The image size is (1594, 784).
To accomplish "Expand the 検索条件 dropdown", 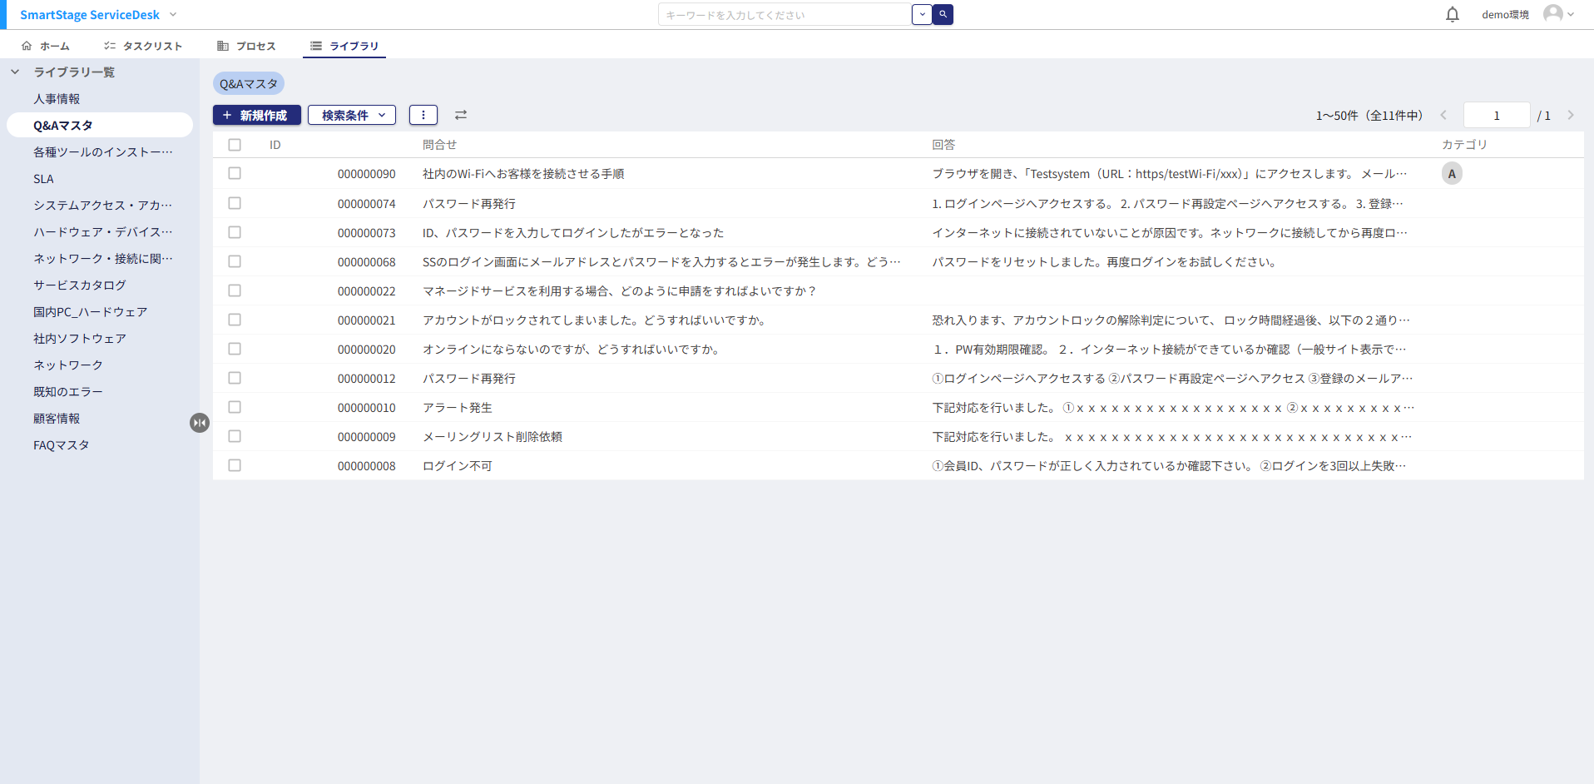I will pos(351,115).
